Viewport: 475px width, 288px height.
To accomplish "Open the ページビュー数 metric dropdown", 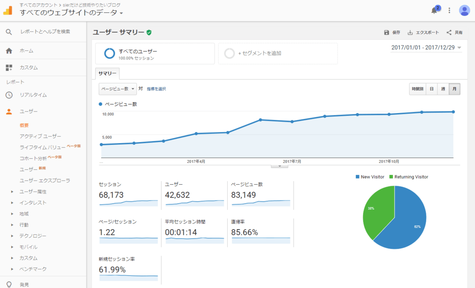I will (117, 88).
